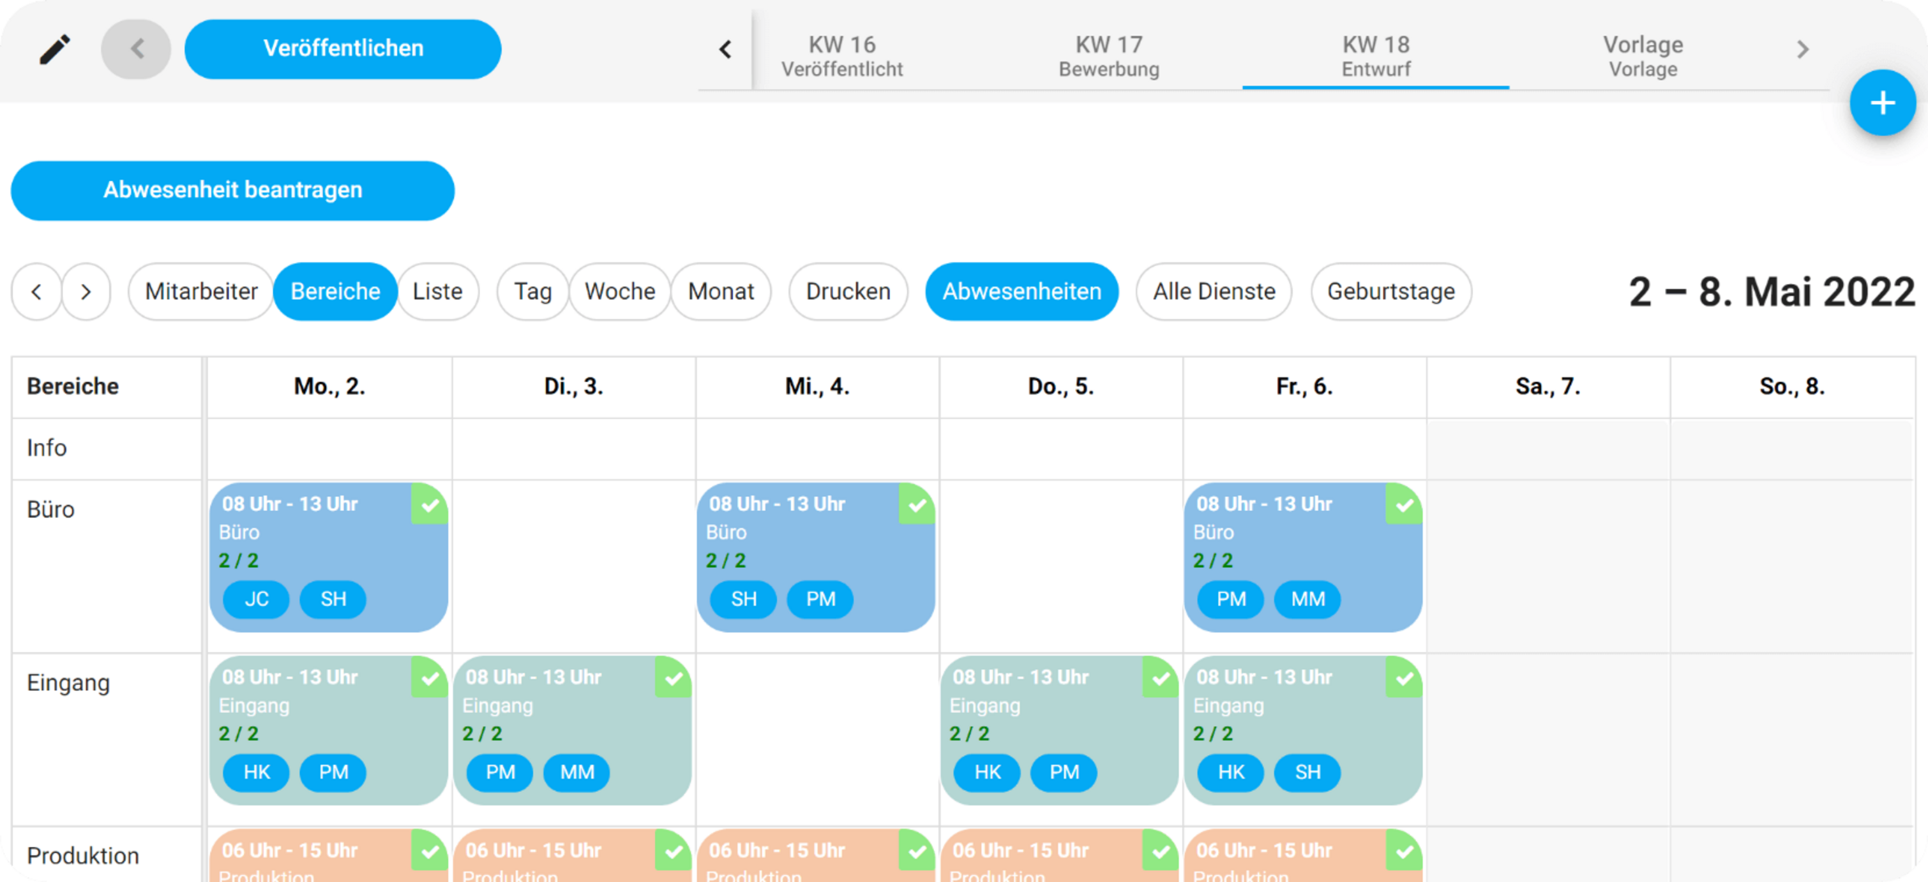Click the next week arrow in the filter row
The image size is (1928, 882).
point(86,291)
